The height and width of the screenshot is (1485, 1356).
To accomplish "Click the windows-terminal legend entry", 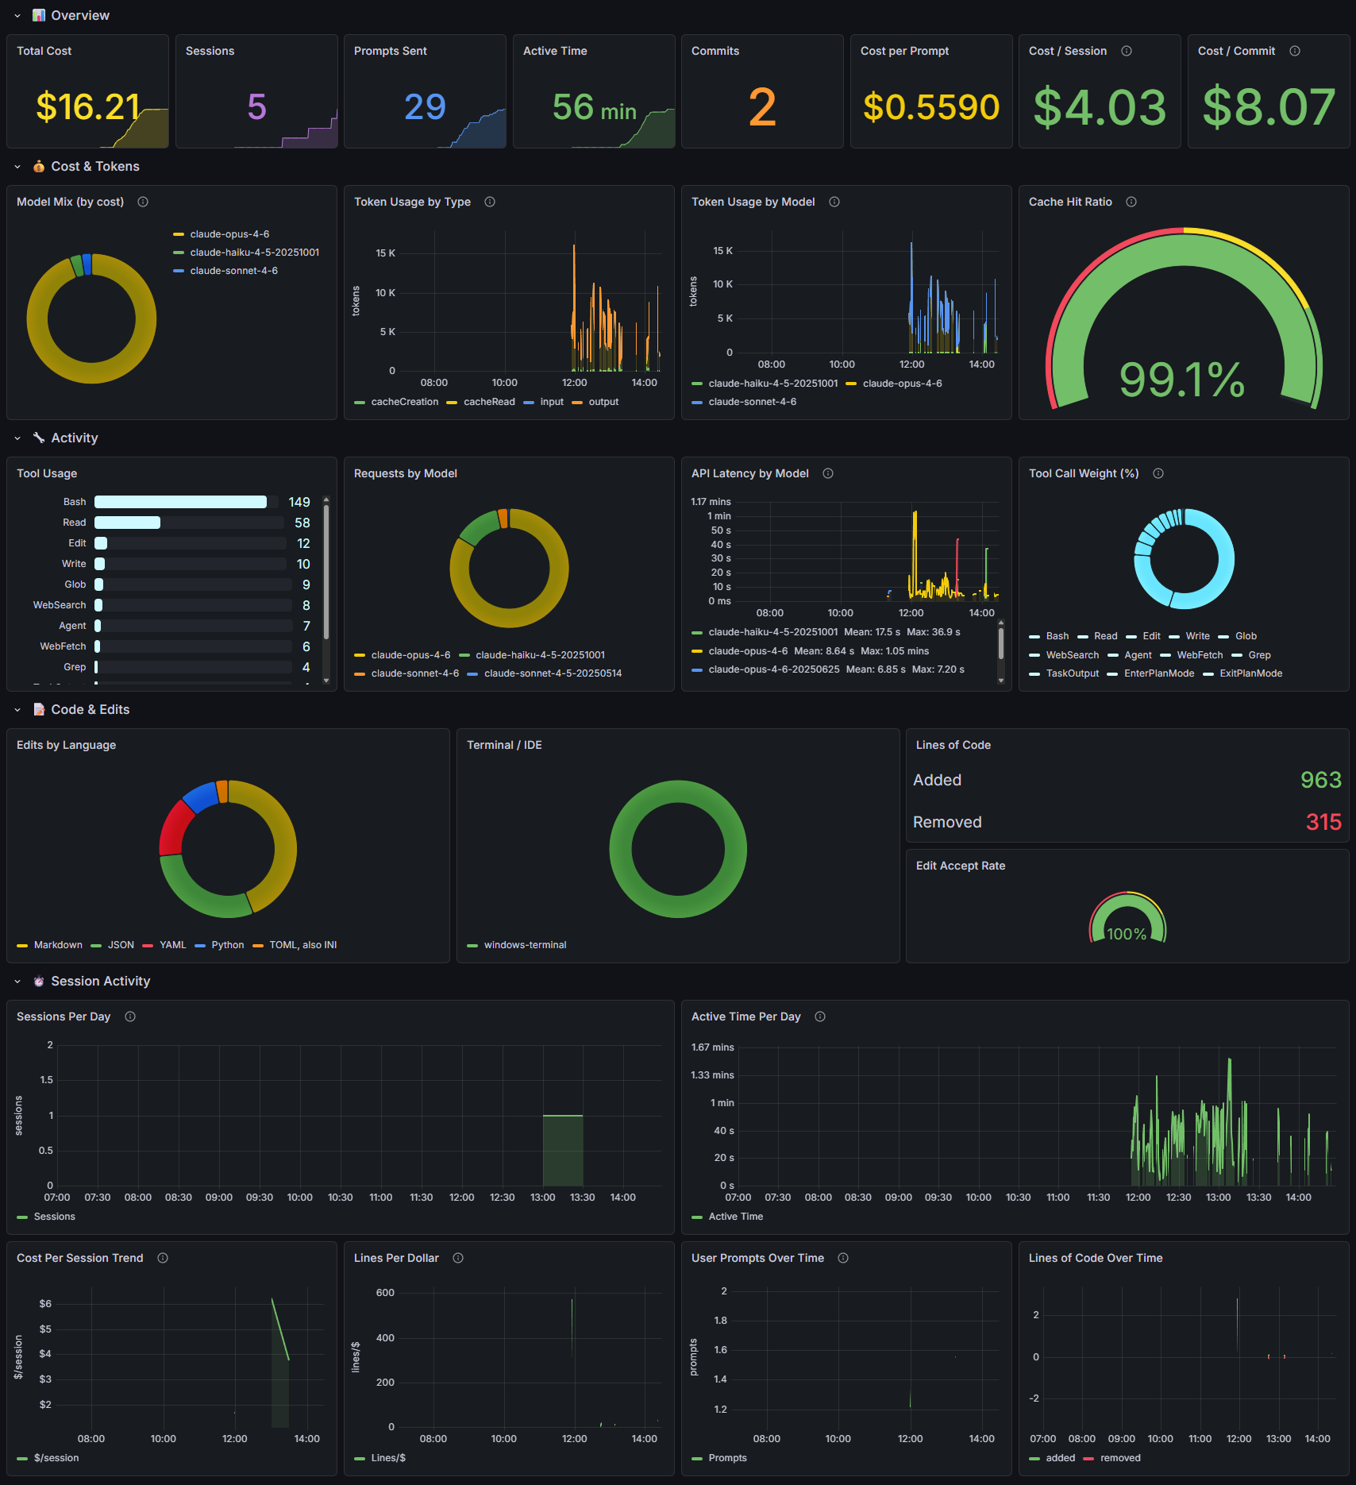I will point(525,944).
